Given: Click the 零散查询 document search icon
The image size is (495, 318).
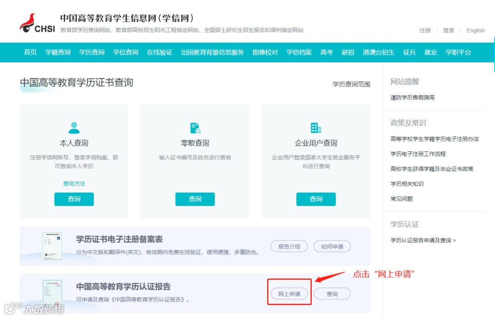Looking at the screenshot, I should [195, 128].
